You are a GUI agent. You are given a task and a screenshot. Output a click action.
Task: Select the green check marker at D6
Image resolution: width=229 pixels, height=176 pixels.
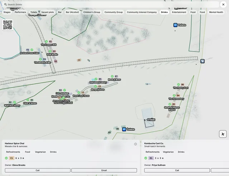(179, 84)
